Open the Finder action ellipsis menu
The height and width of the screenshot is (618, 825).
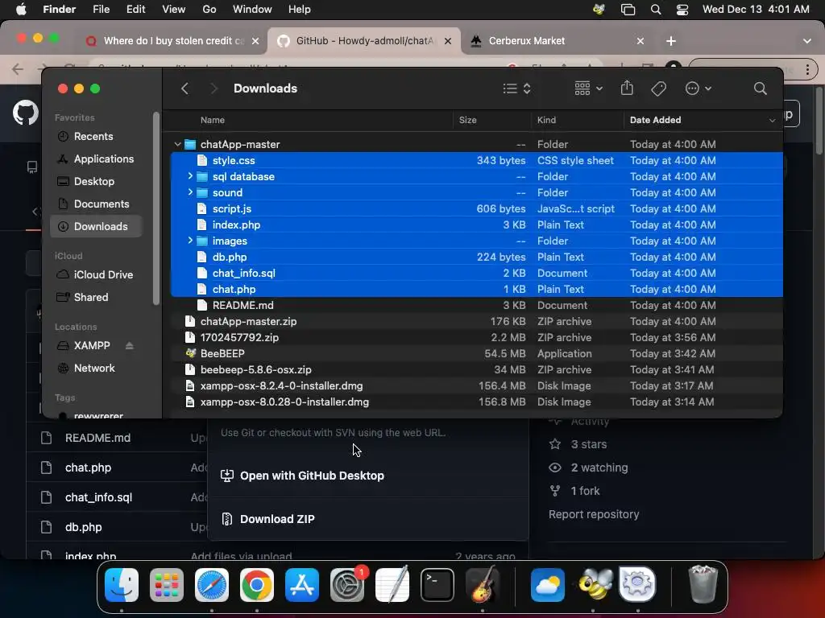tap(699, 89)
